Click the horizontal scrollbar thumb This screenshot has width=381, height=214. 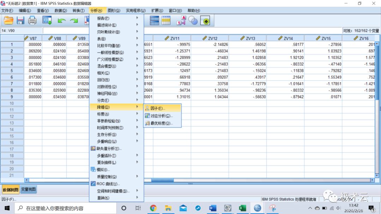[x=163, y=180]
